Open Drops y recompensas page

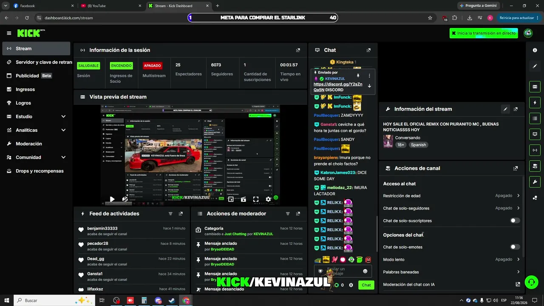(x=37, y=171)
